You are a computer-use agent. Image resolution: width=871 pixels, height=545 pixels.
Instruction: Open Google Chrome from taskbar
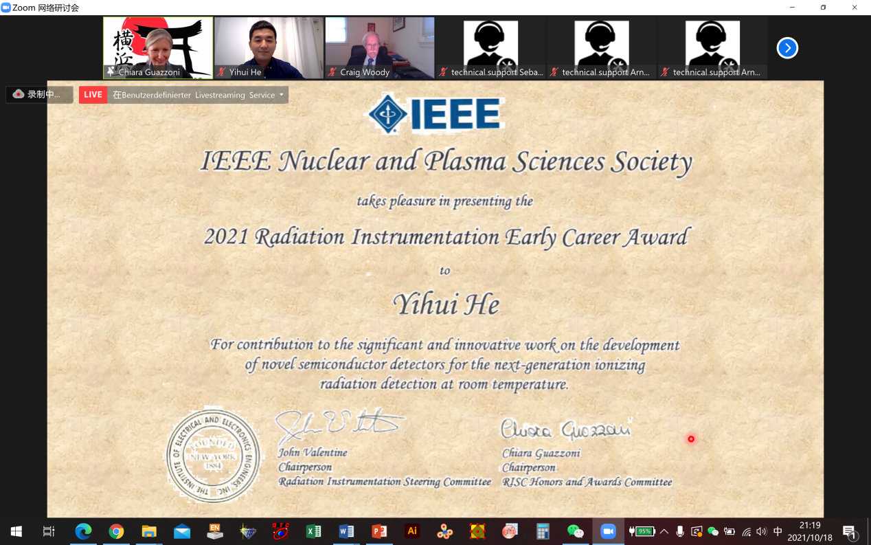[116, 531]
